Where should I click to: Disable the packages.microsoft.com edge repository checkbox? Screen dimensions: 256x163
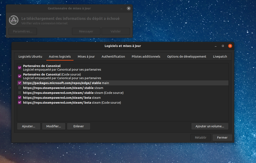coord(19,83)
